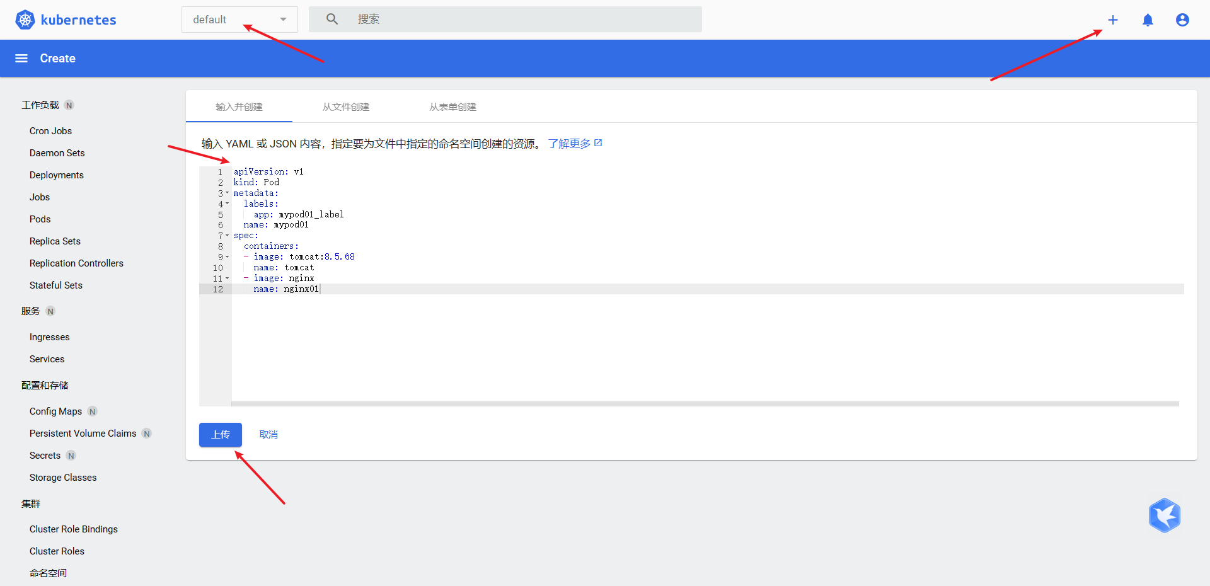Open the default namespace dropdown
Viewport: 1210px width, 586px height.
click(x=239, y=20)
